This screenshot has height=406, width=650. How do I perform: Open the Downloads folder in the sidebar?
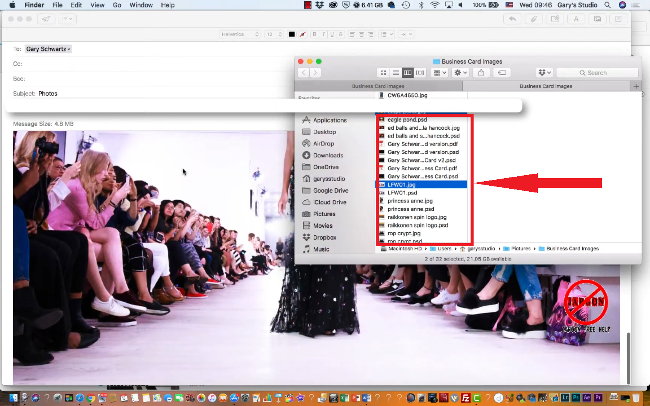click(328, 155)
